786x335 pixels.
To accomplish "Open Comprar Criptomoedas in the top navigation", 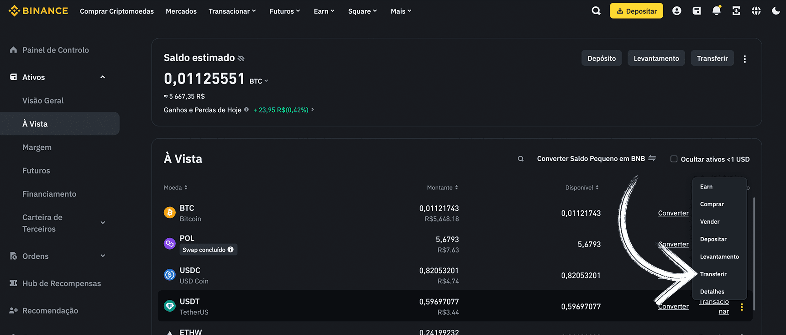I will point(117,11).
